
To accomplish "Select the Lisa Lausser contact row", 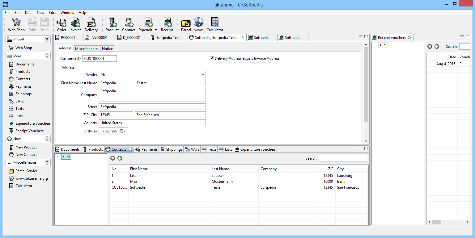I will [x=239, y=176].
